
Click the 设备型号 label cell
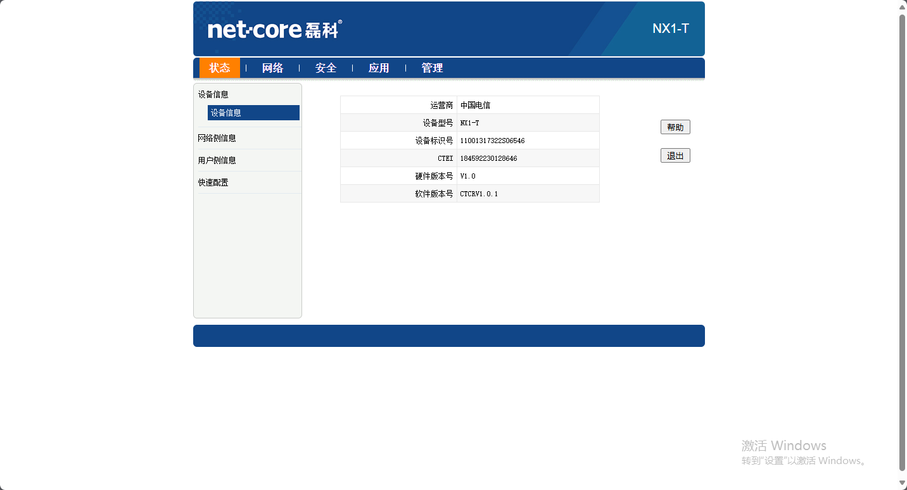[x=398, y=123]
